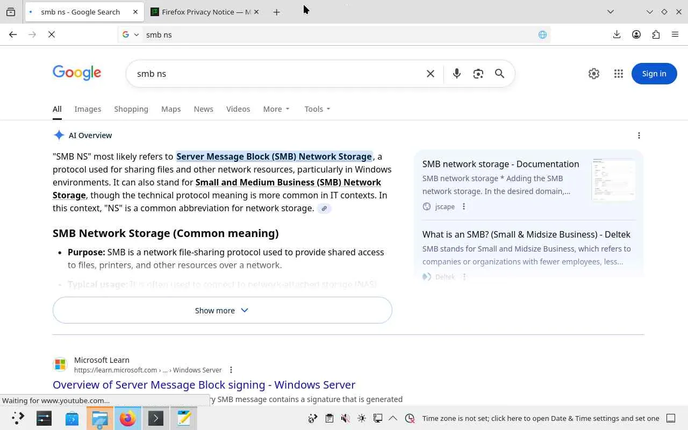Clear the Google search box
This screenshot has height=430, width=688.
point(431,74)
